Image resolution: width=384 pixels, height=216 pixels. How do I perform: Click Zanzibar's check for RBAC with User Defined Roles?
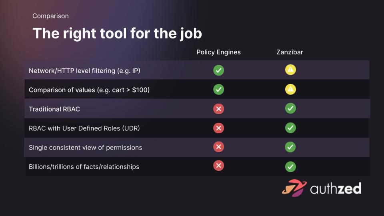click(x=290, y=128)
